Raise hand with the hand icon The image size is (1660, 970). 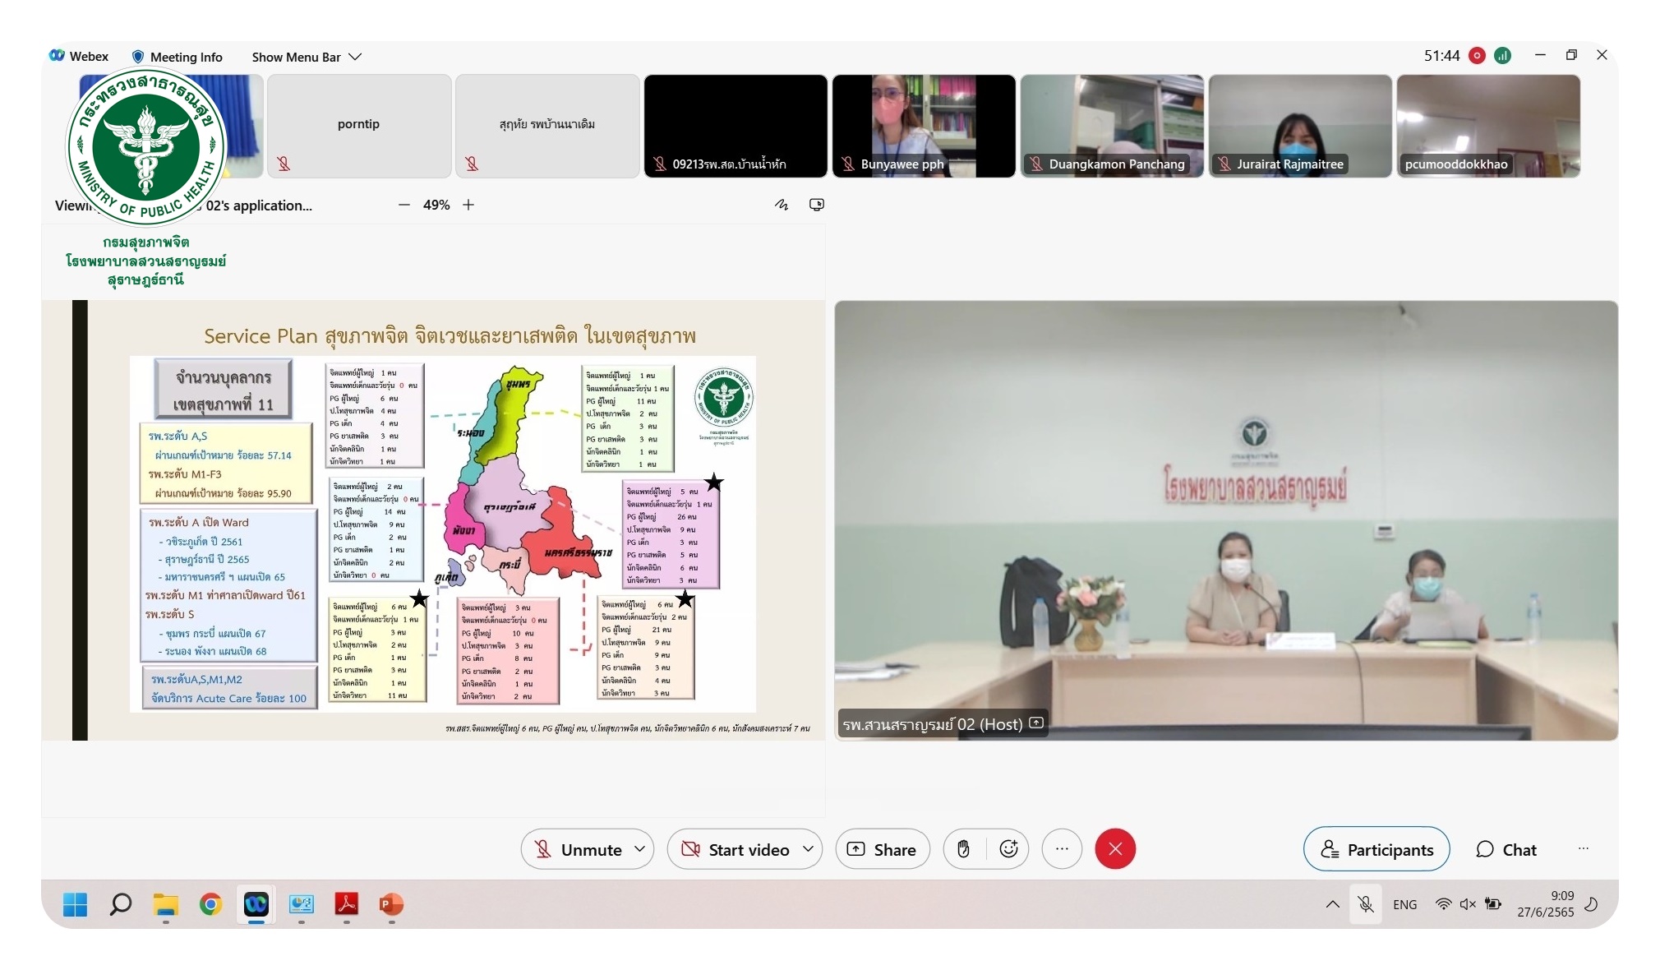[963, 849]
